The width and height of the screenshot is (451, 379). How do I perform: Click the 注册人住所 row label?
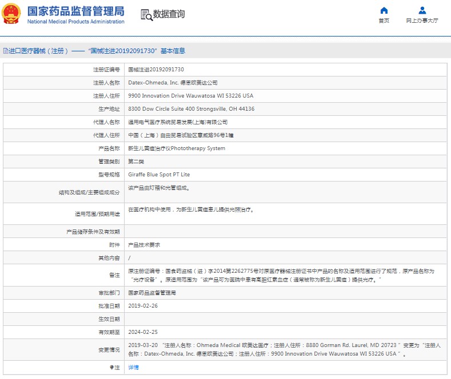pos(106,96)
